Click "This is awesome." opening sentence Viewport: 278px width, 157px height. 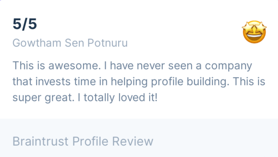(57, 65)
